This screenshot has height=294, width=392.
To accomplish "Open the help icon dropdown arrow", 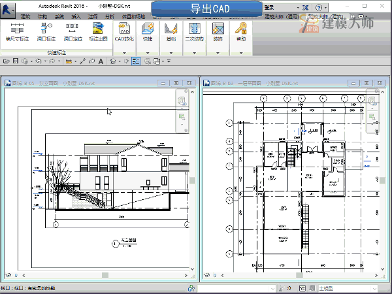I will click(325, 8).
